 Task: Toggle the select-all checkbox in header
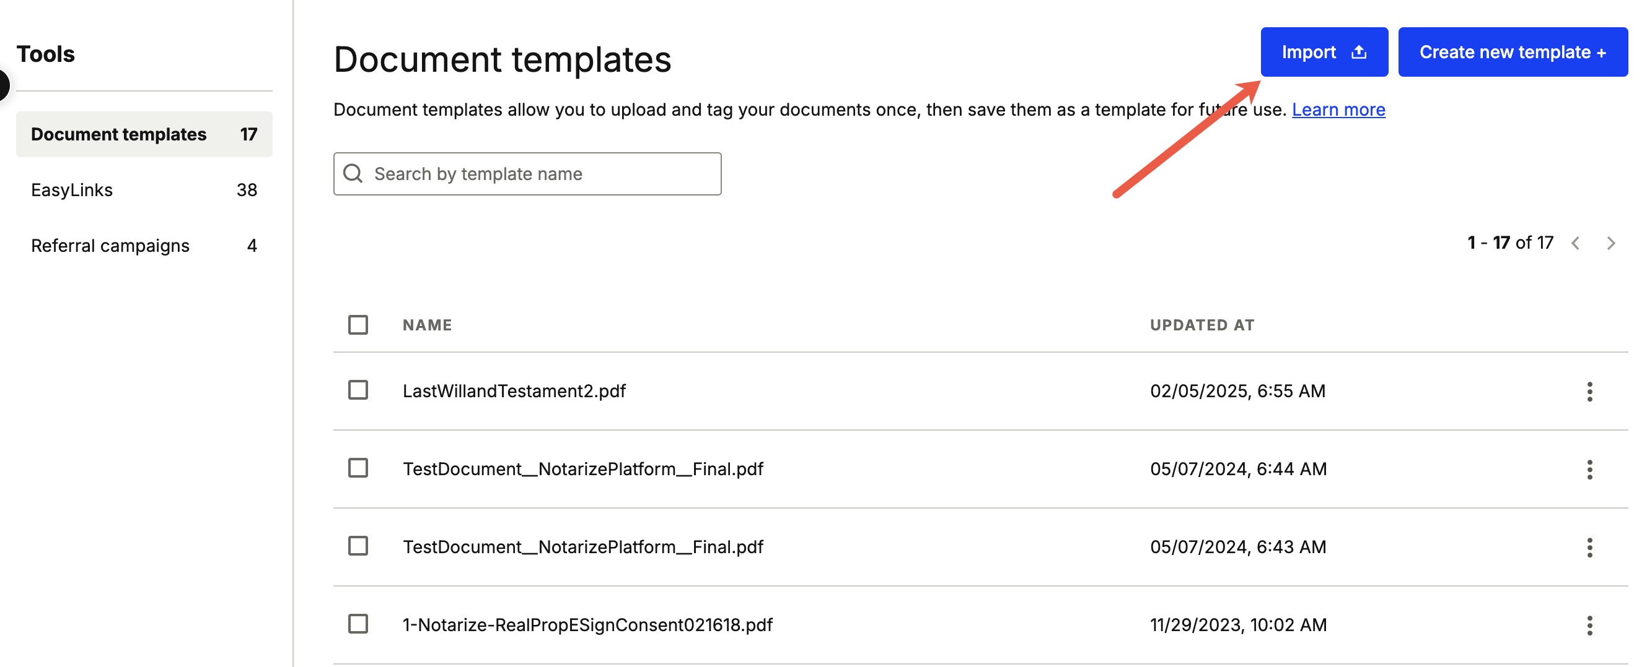coord(358,325)
